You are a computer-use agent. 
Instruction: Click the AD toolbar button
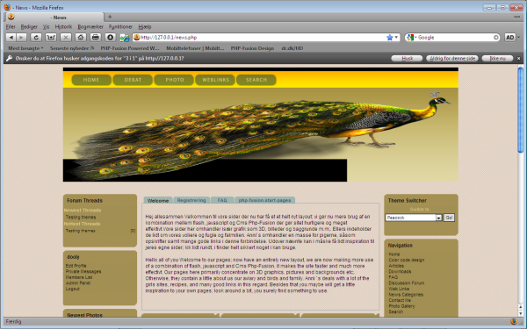coord(509,37)
